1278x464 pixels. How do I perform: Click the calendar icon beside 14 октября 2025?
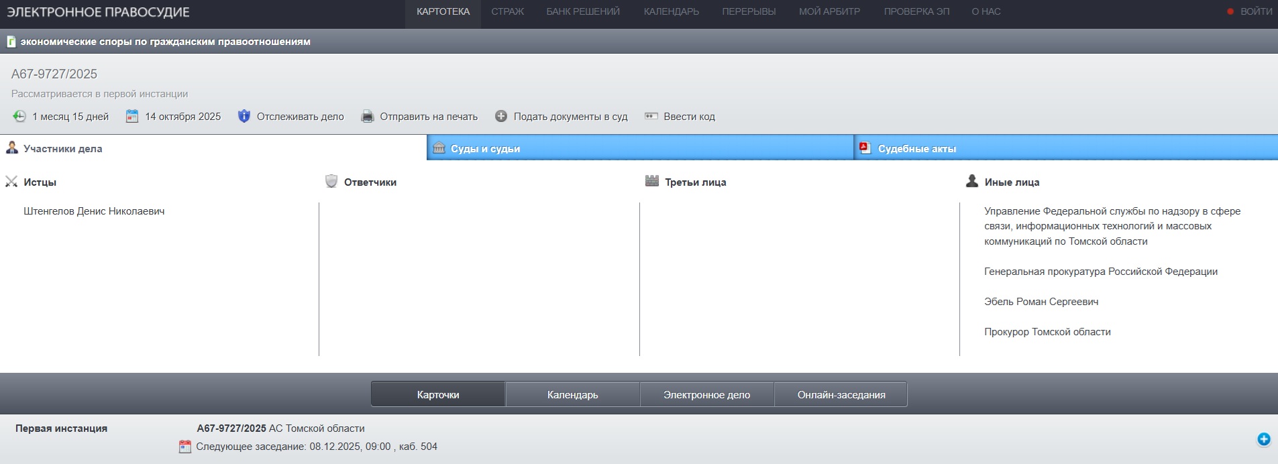(x=132, y=116)
